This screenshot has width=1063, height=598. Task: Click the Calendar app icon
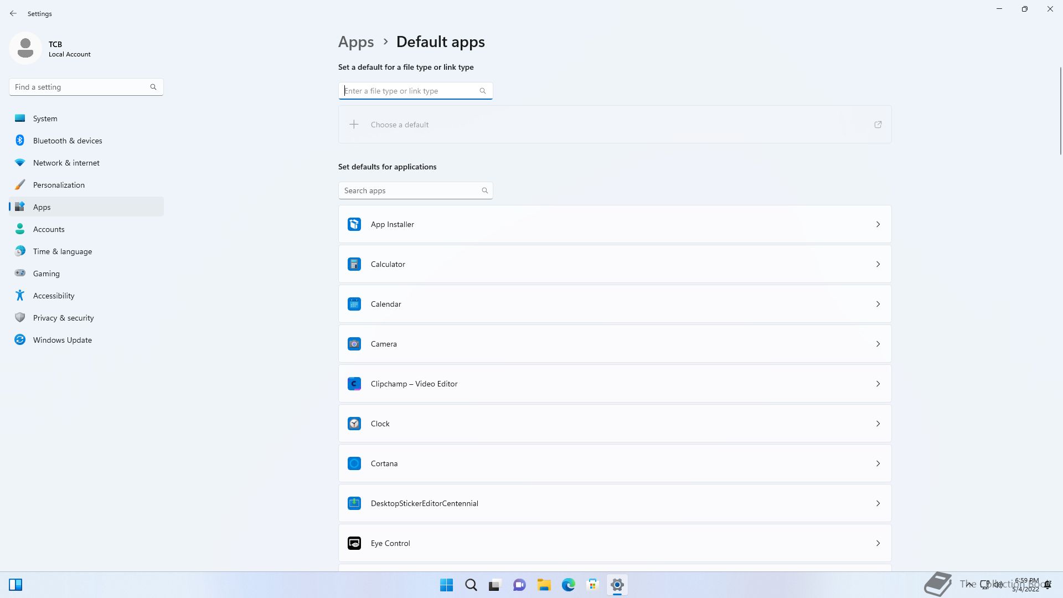354,304
